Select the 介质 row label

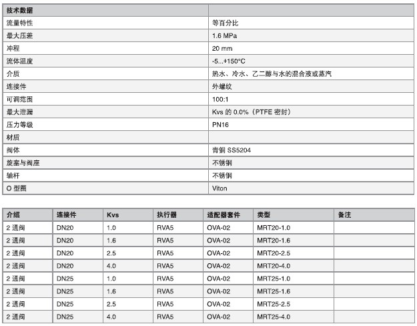(x=13, y=73)
